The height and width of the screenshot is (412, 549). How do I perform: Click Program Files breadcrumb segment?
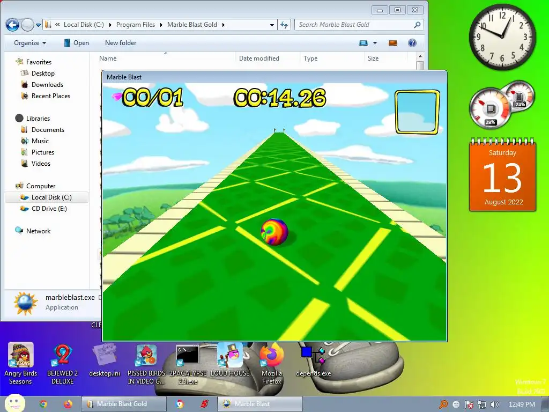(136, 25)
